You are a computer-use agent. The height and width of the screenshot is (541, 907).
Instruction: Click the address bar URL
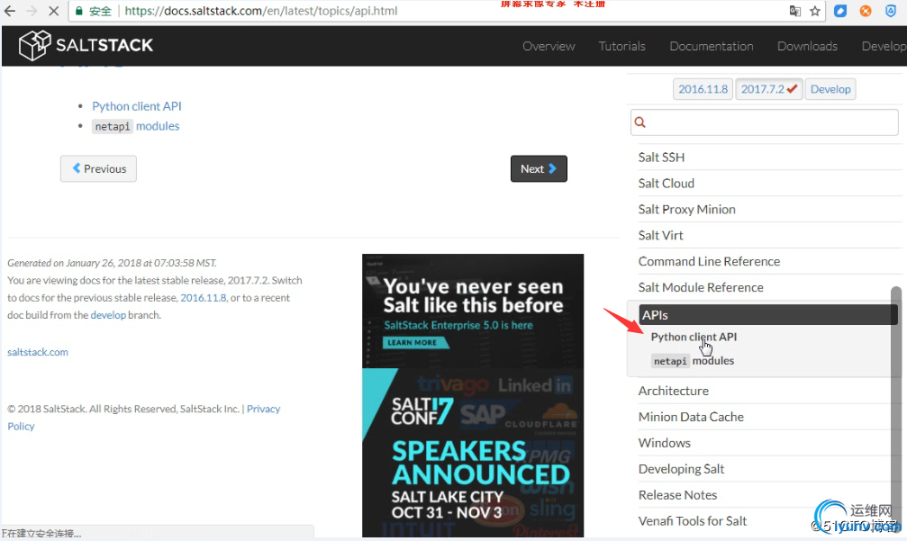(x=261, y=11)
